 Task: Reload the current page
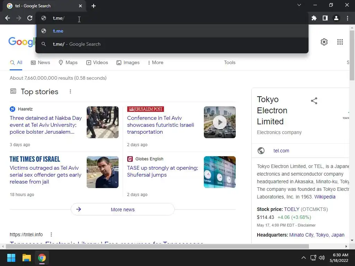30,18
